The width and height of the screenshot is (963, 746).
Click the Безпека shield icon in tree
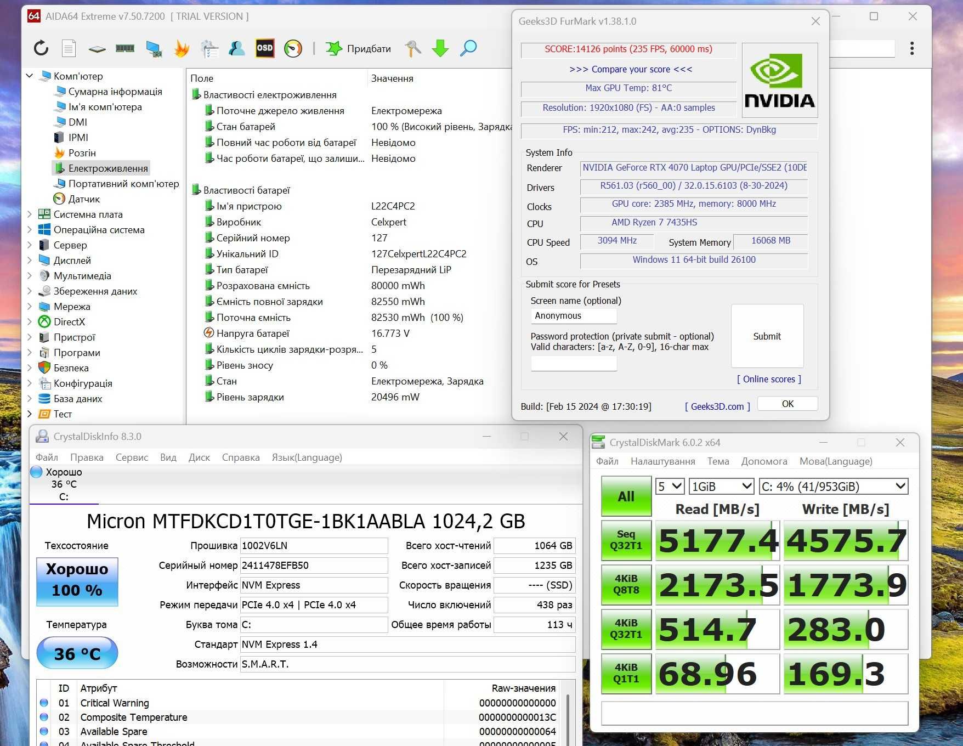(44, 368)
